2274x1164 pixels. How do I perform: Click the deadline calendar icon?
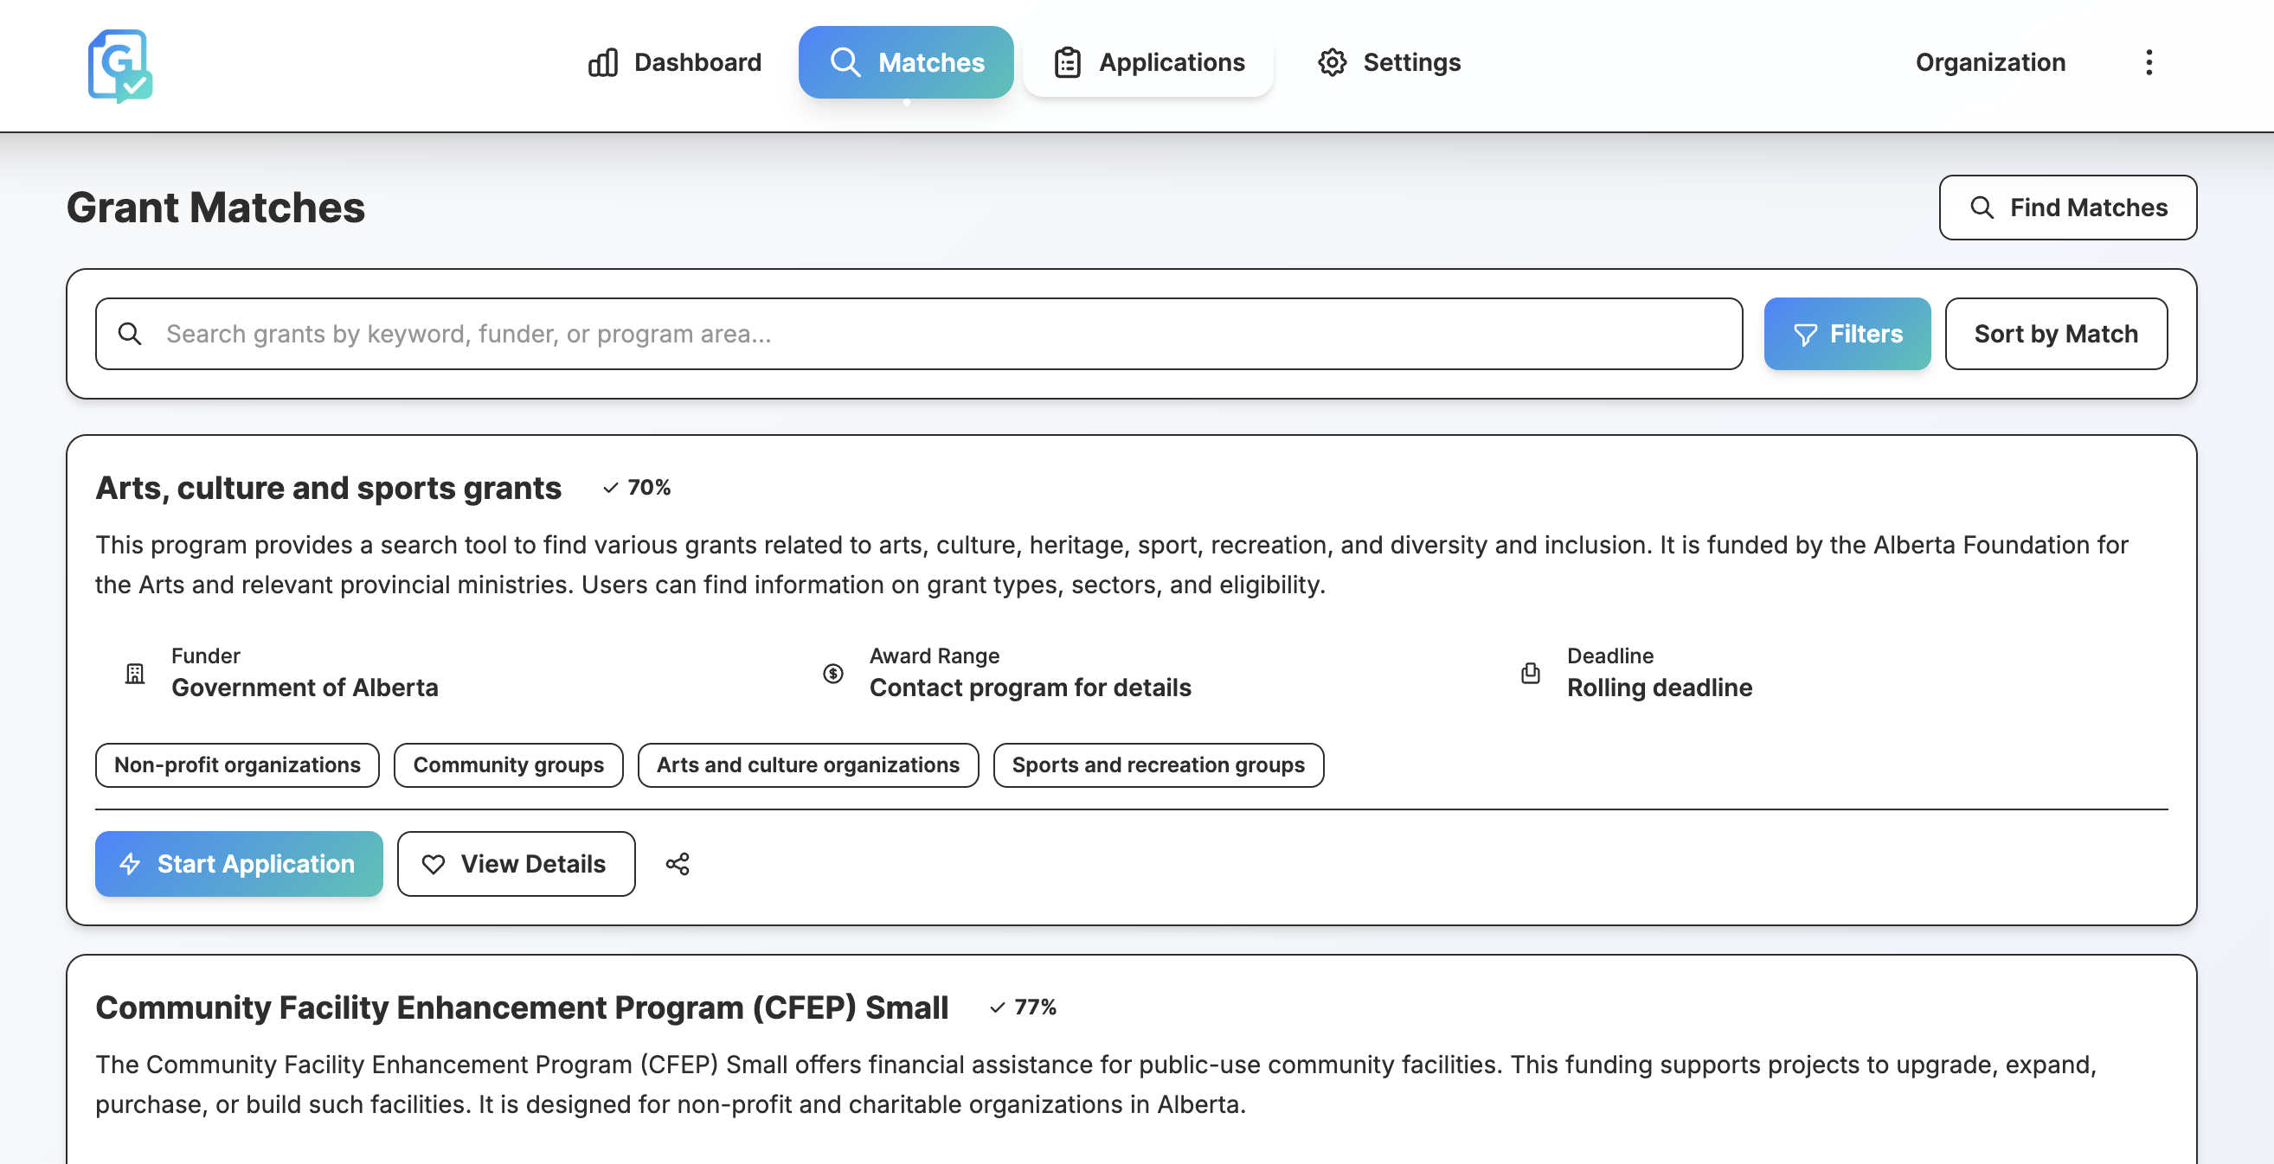[1530, 675]
